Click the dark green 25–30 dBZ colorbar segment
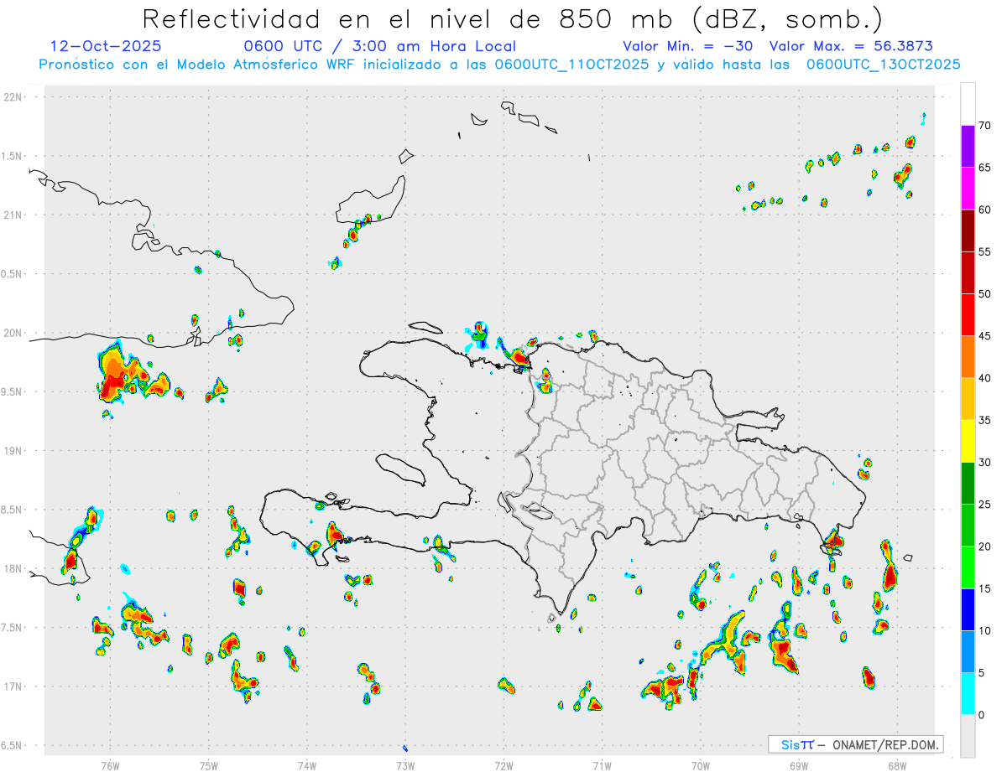 click(x=968, y=484)
